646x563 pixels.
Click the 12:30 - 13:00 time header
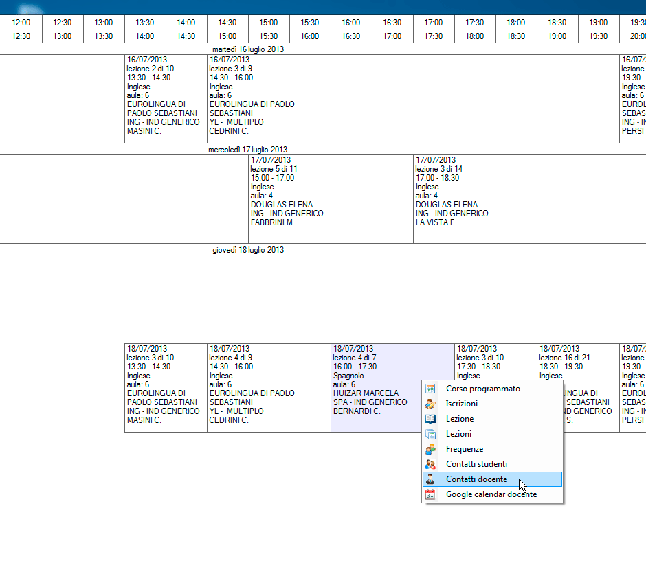[x=63, y=30]
